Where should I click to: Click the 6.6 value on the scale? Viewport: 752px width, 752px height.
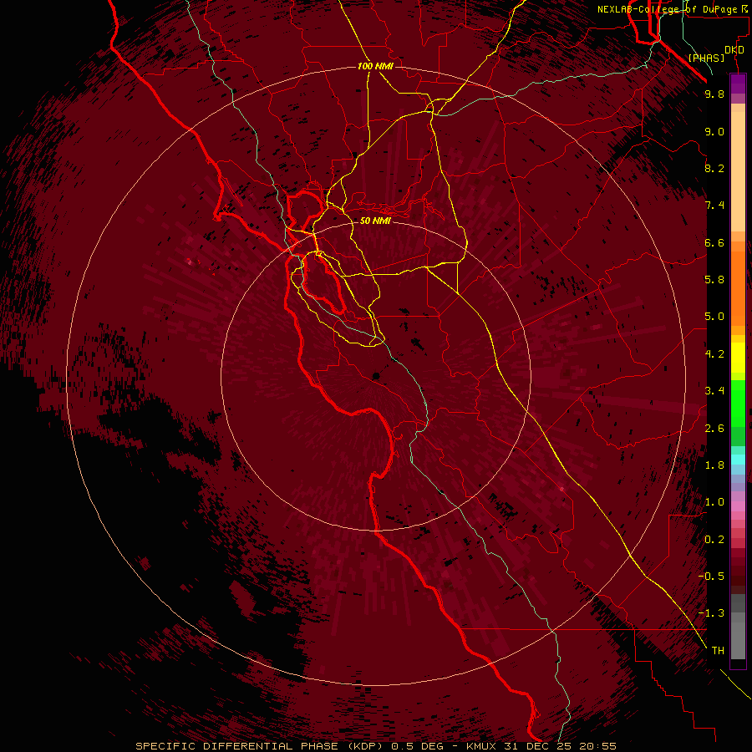[x=714, y=242]
